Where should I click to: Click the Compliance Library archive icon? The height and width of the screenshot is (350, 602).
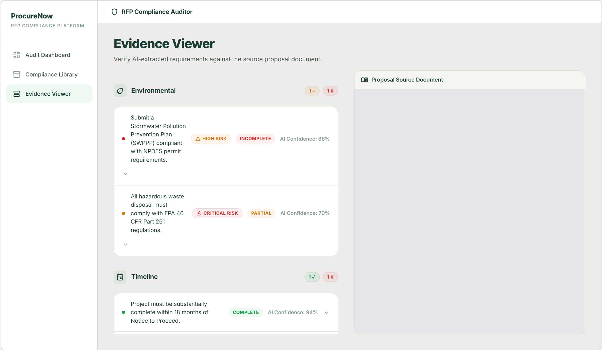17,75
